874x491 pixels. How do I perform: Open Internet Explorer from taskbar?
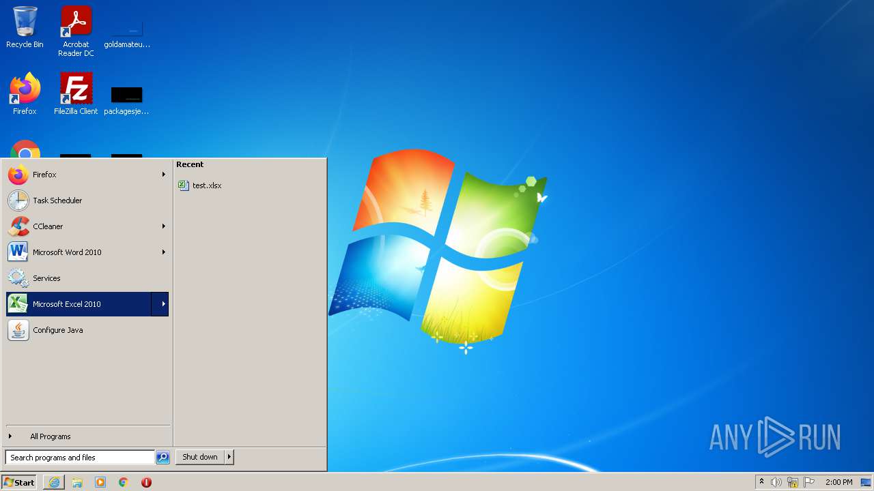coord(54,482)
